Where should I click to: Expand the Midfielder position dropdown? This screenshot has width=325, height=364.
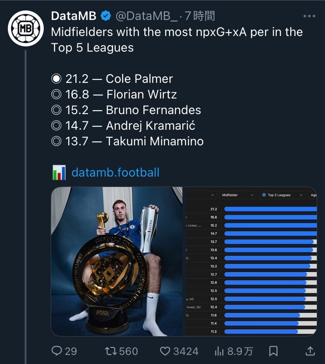coord(237,195)
